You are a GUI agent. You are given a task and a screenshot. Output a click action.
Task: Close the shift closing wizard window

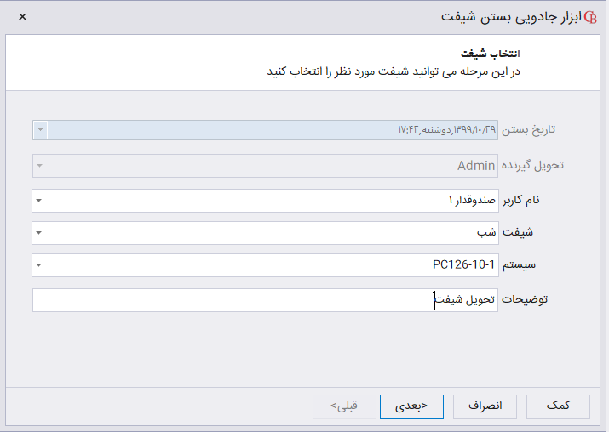pyautogui.click(x=22, y=17)
